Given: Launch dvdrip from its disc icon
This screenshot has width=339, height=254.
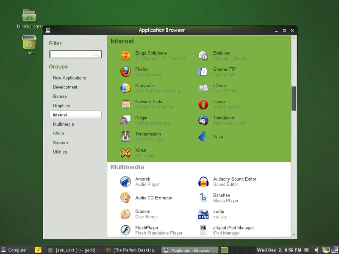Looking at the screenshot, I should tap(203, 214).
